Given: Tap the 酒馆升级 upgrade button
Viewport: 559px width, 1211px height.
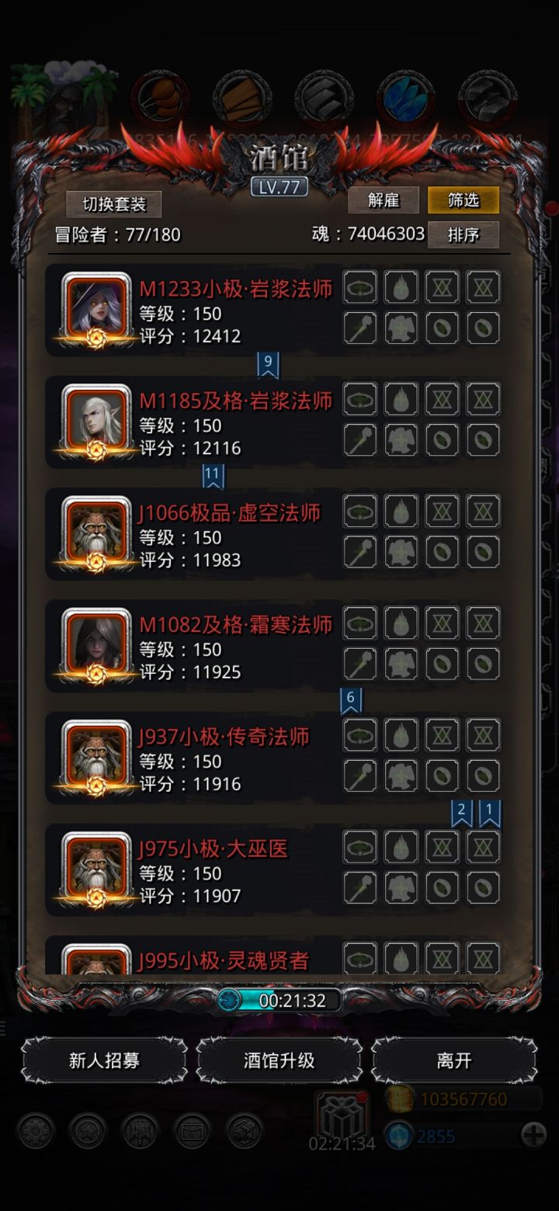Looking at the screenshot, I should tap(279, 1060).
